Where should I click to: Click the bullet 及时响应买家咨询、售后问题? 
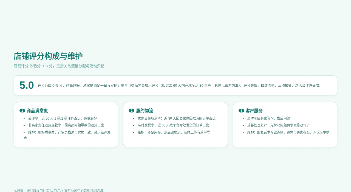coord(269,118)
